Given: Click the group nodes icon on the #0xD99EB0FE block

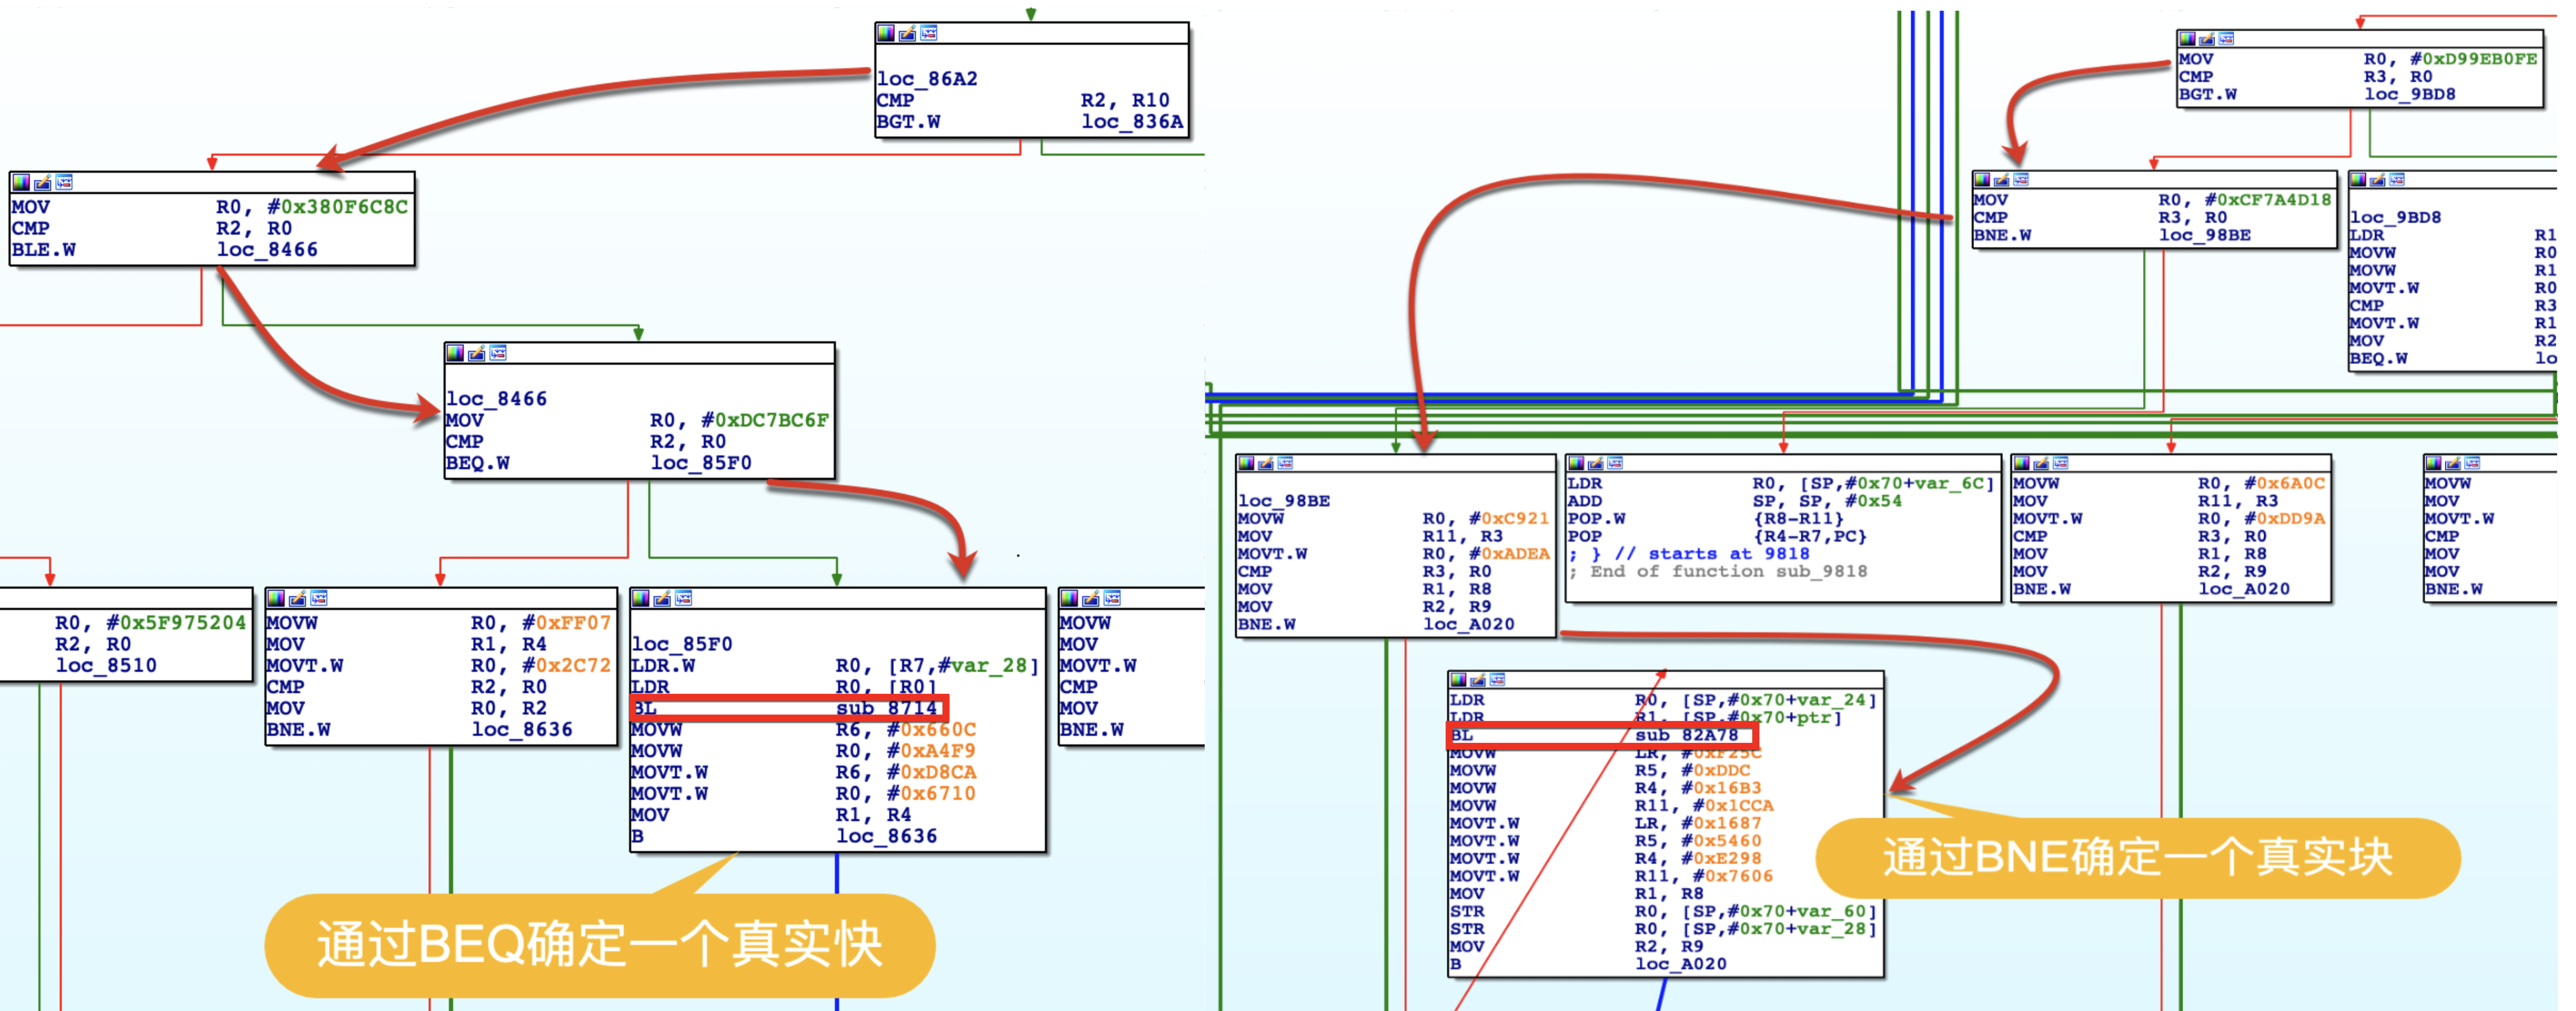Looking at the screenshot, I should pyautogui.click(x=2226, y=39).
